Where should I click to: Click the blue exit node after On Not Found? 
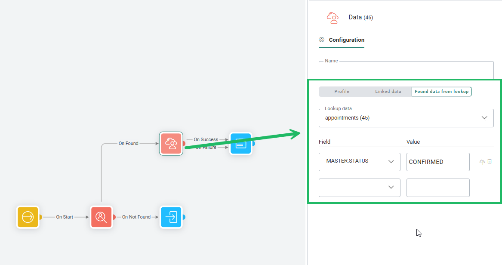[171, 217]
